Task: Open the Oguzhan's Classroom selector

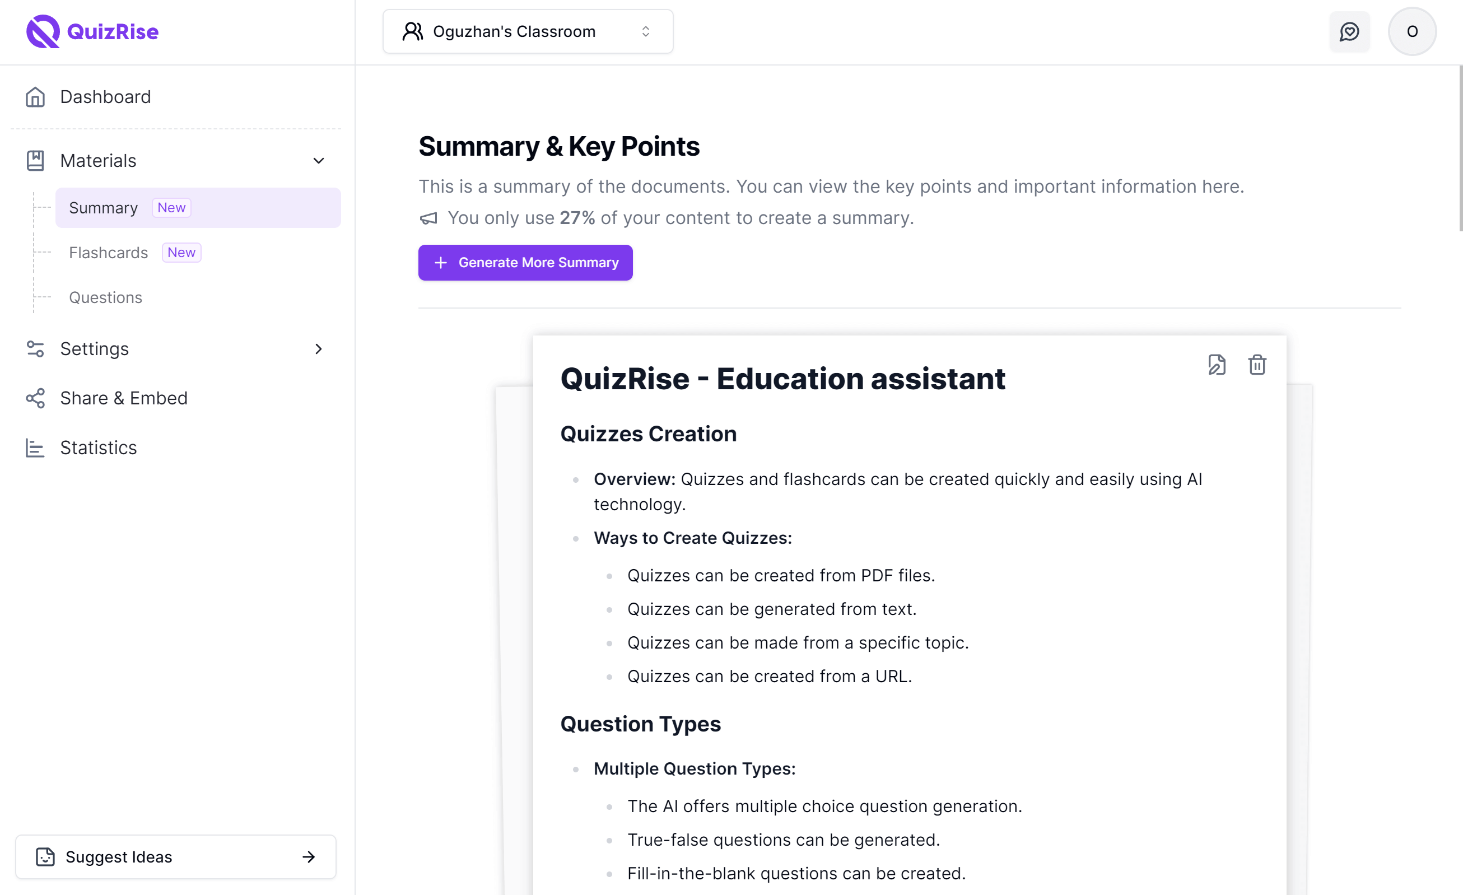Action: [x=527, y=31]
